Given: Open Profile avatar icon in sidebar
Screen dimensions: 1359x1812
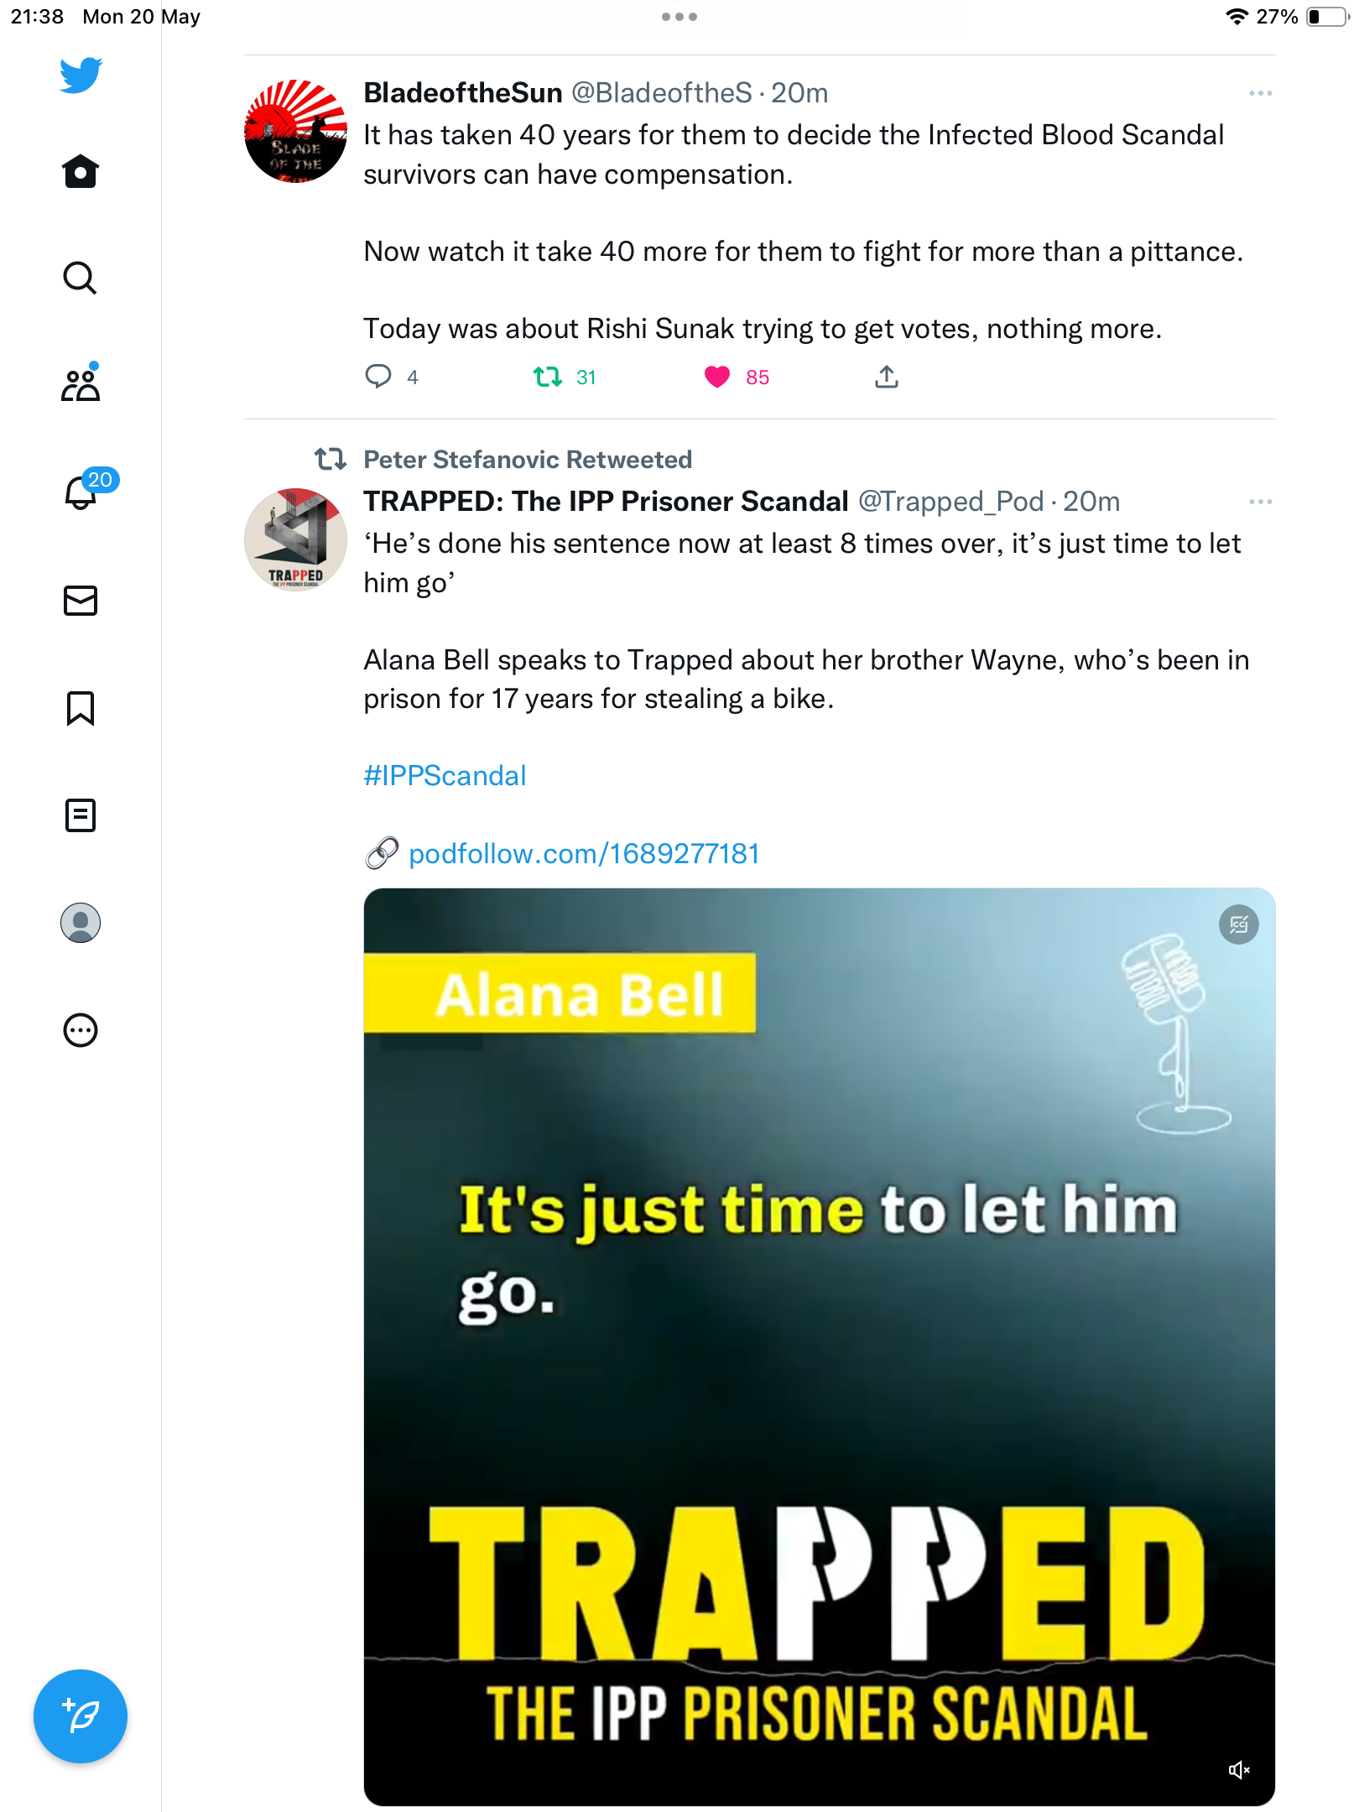Looking at the screenshot, I should pos(81,923).
